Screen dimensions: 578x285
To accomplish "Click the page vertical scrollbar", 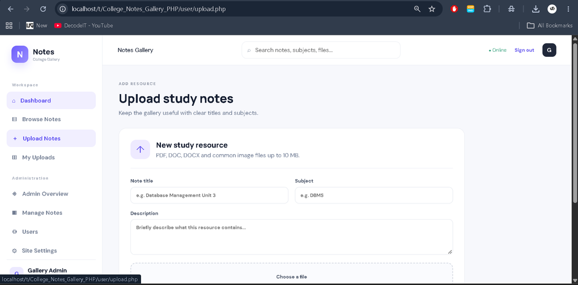I will click(575, 122).
